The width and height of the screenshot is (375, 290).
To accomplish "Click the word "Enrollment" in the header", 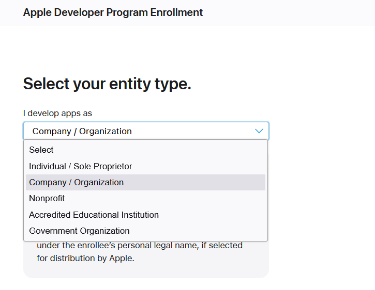I will [x=177, y=12].
